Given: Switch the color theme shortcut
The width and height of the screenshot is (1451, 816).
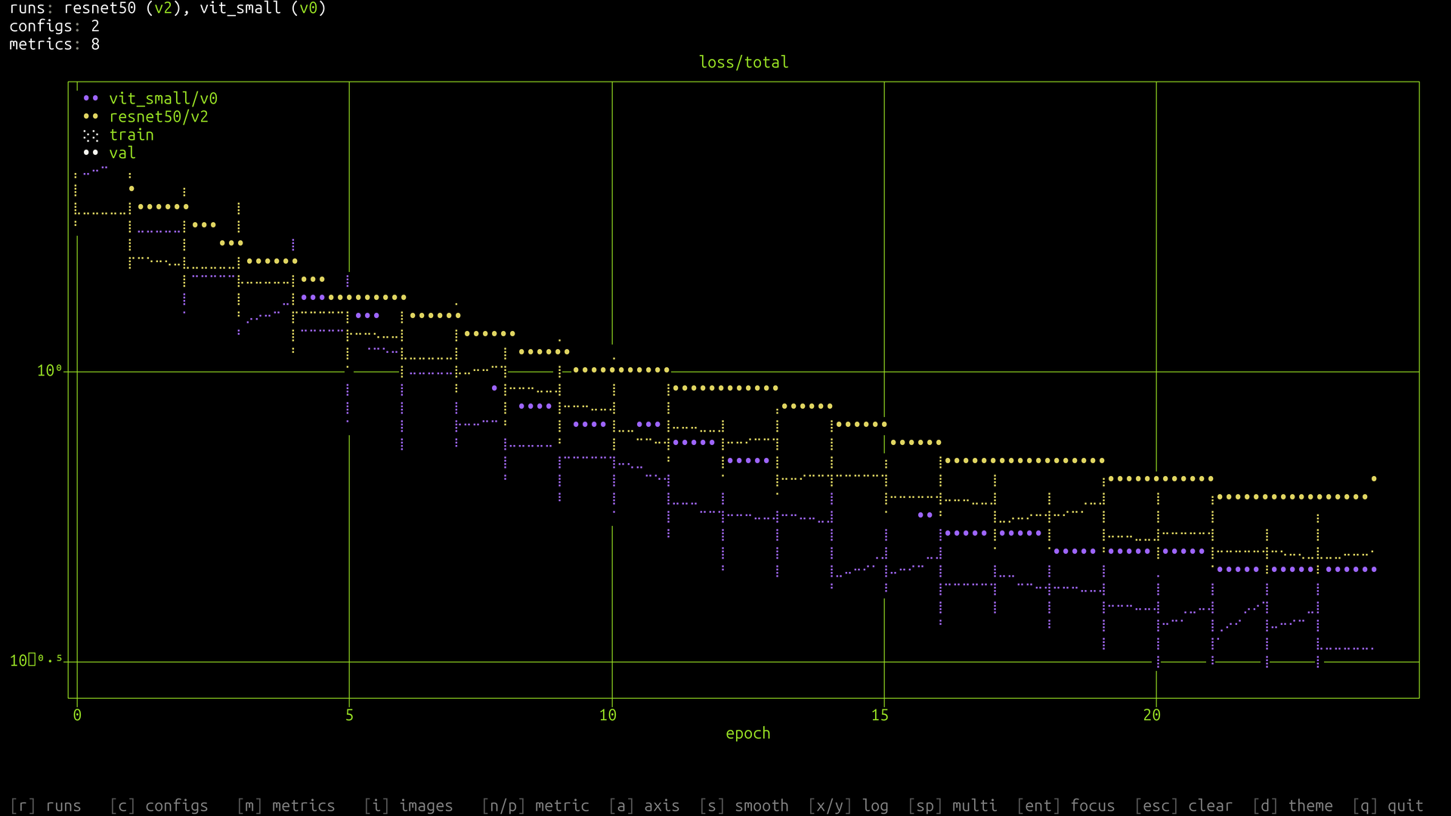Looking at the screenshot, I should [x=1292, y=805].
